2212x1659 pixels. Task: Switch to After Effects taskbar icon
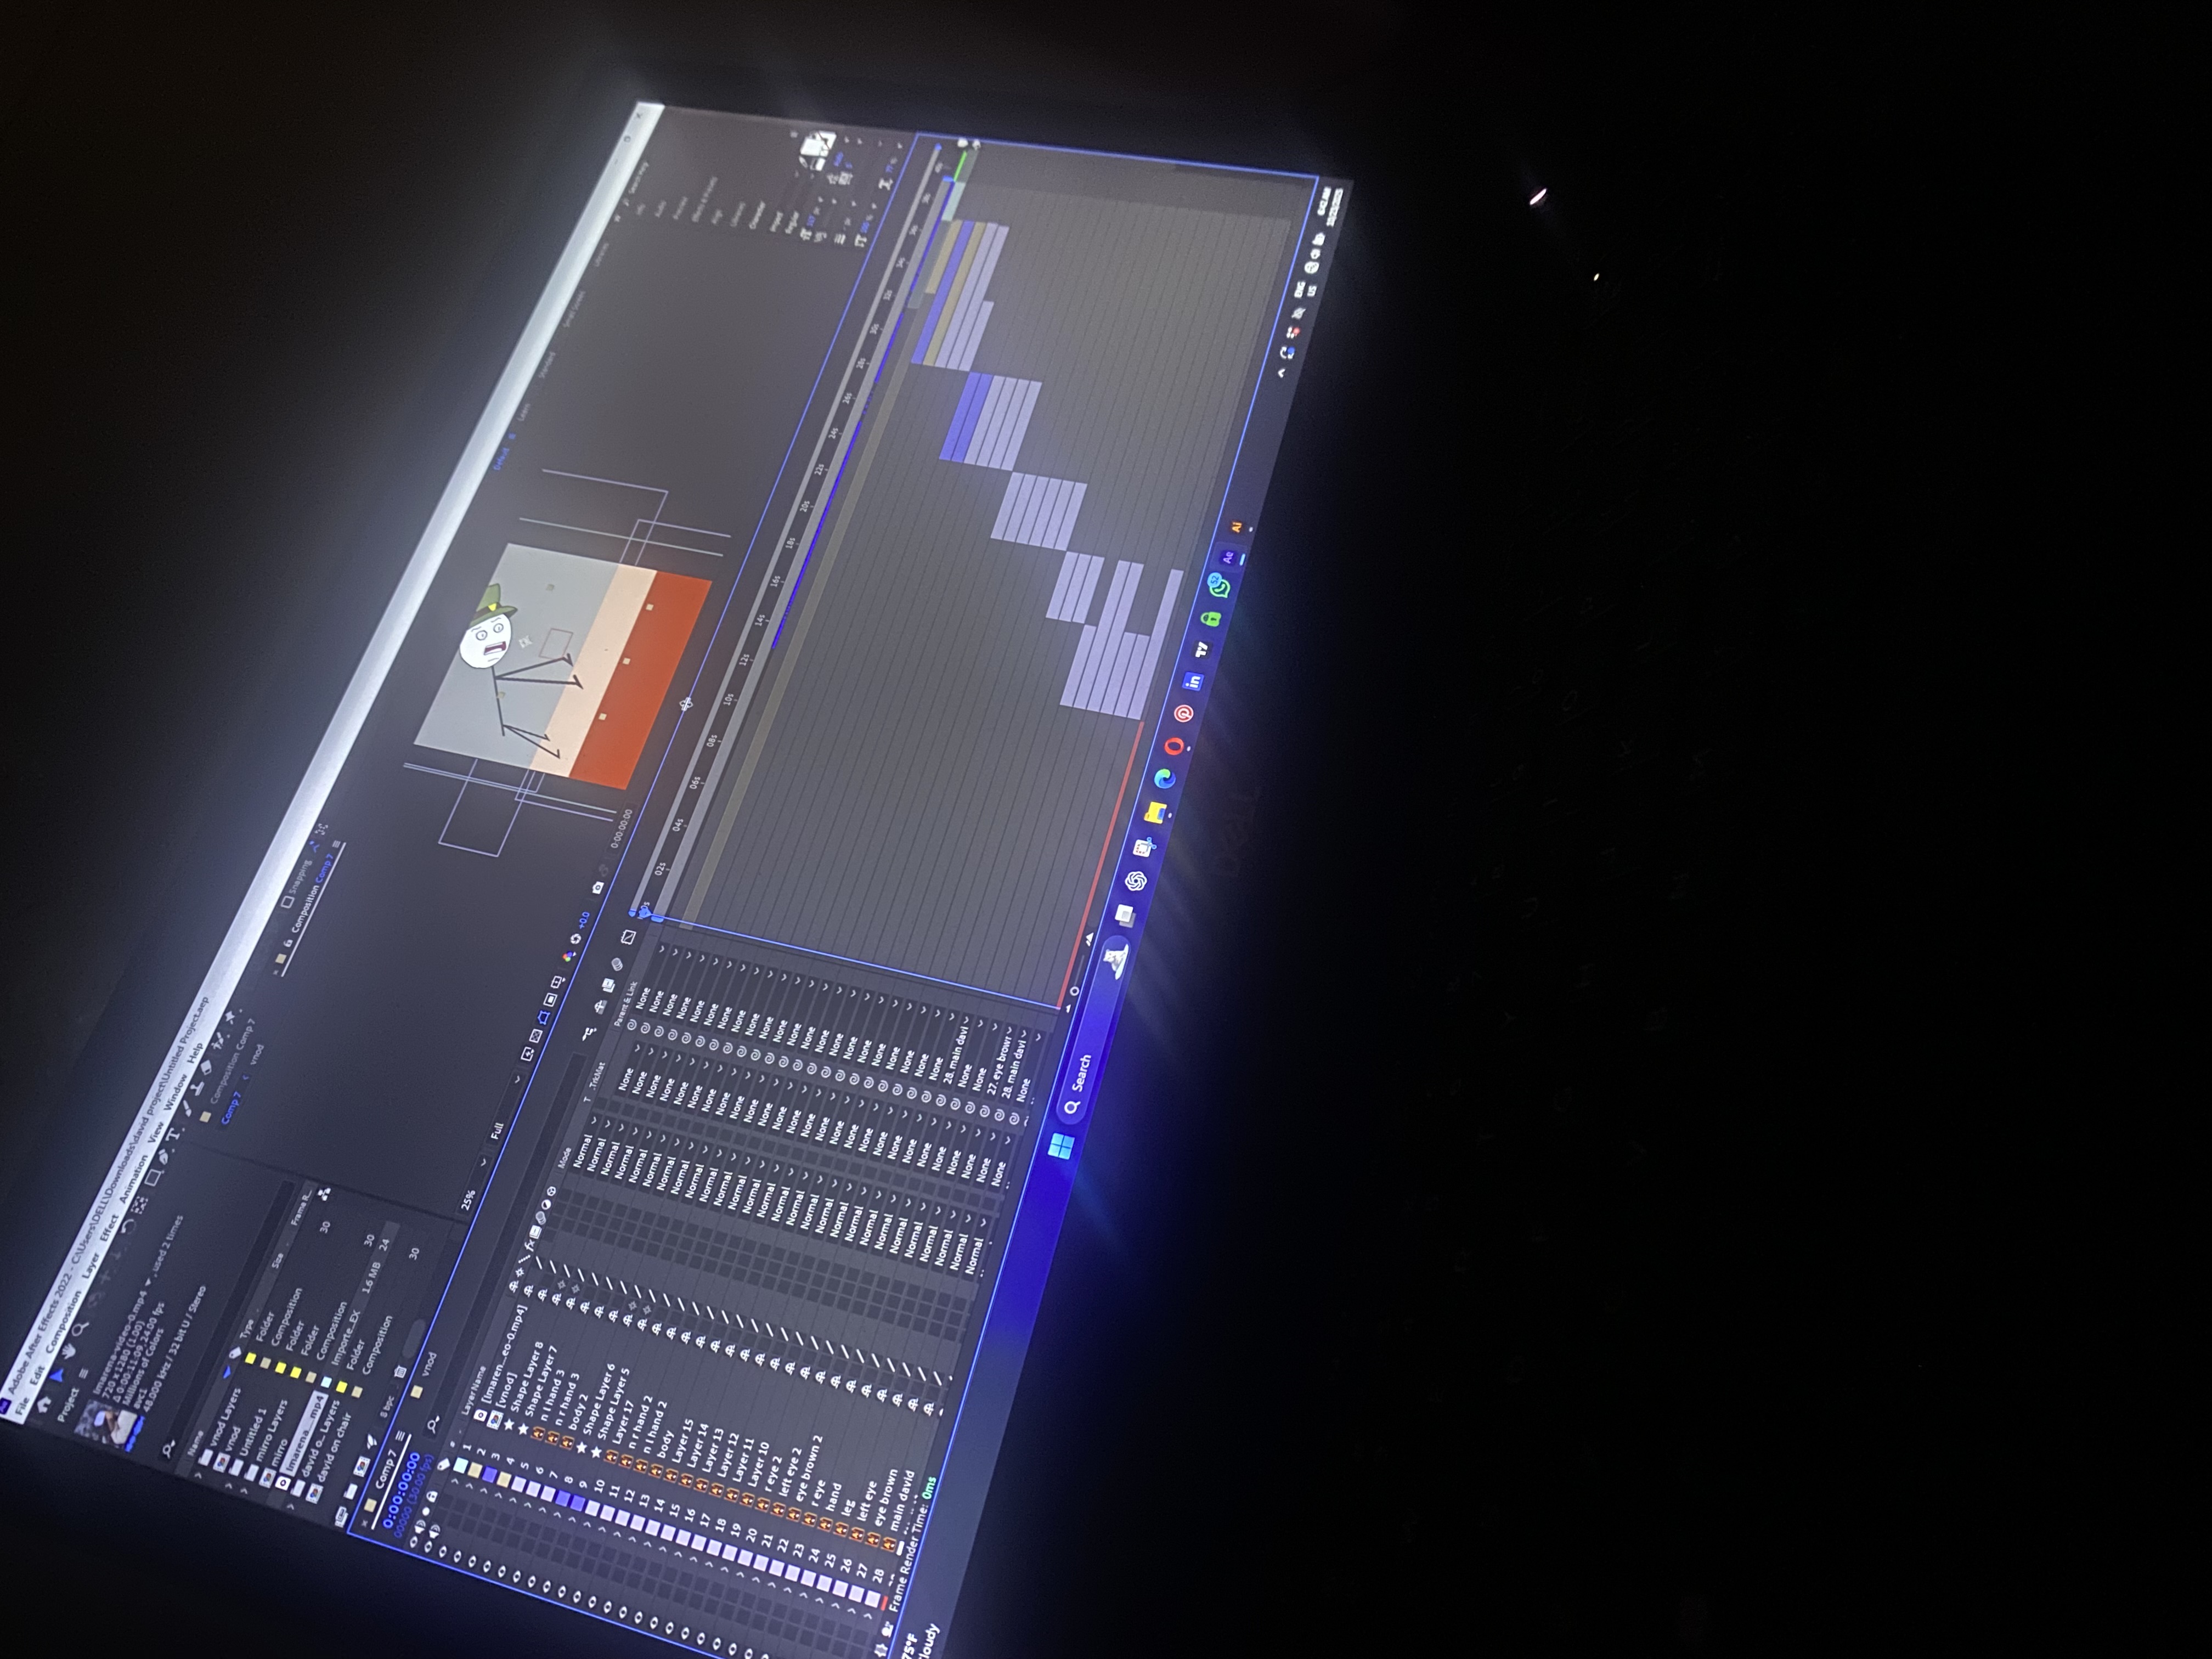point(1228,558)
